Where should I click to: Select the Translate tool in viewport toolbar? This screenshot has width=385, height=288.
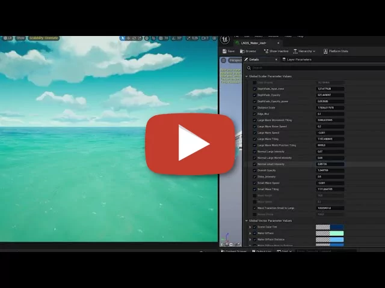[x=128, y=38]
